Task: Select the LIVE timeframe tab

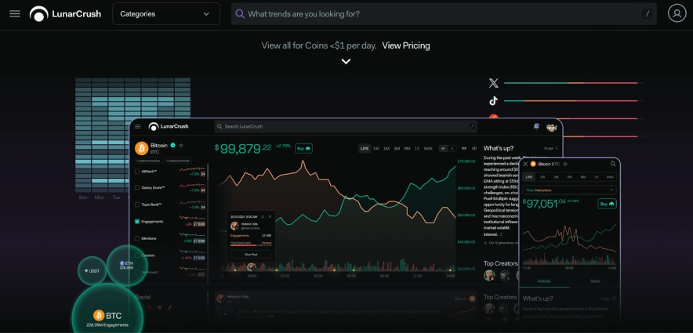Action: (x=365, y=148)
